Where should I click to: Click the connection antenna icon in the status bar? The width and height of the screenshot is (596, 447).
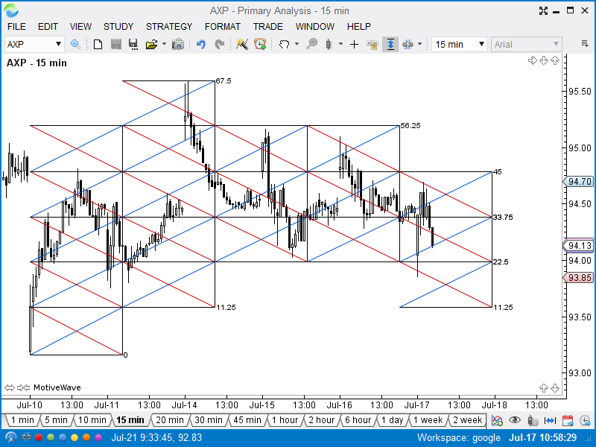pos(10,437)
